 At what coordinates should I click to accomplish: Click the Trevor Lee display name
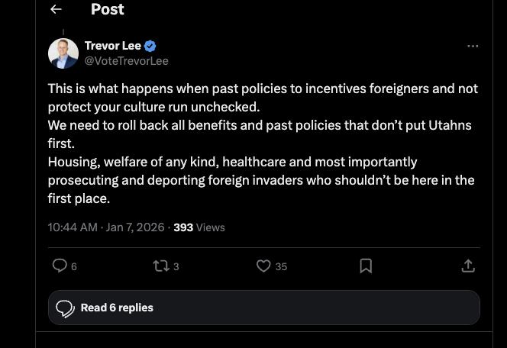click(x=112, y=47)
